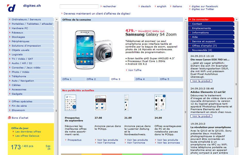Image resolution: width=250 pixels, height=155 pixels.
Task: Open Réseaux category
Action: [31, 32]
